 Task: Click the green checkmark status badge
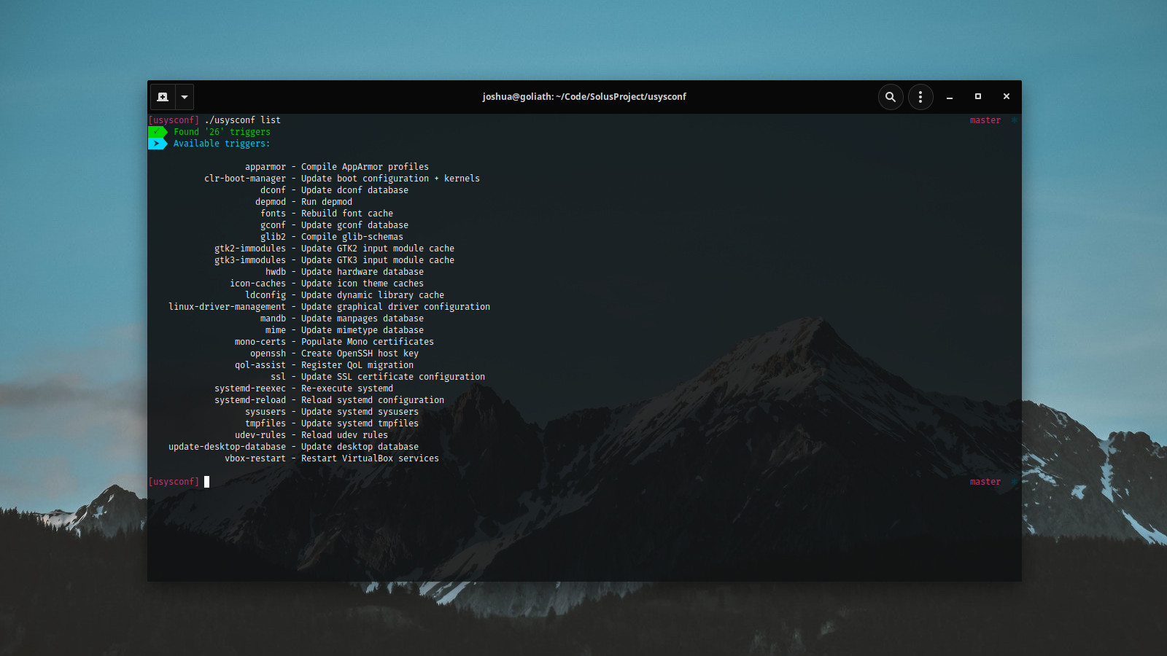(157, 132)
